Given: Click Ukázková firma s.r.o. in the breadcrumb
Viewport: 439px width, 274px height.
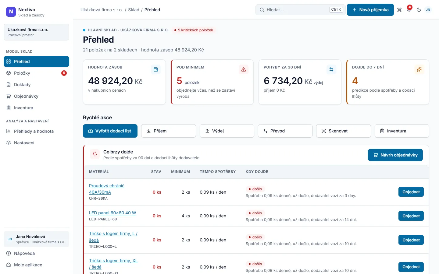Looking at the screenshot, I should tap(102, 10).
